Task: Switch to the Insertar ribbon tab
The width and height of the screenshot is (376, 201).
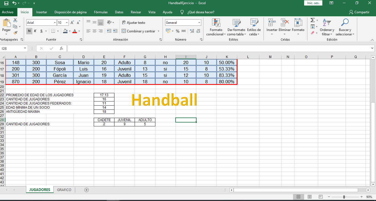Action: click(41, 12)
